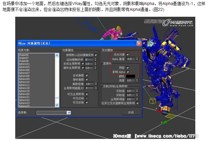Click the 亮度 spinner arrows
The height and width of the screenshot is (141, 207).
pyautogui.click(x=137, y=80)
